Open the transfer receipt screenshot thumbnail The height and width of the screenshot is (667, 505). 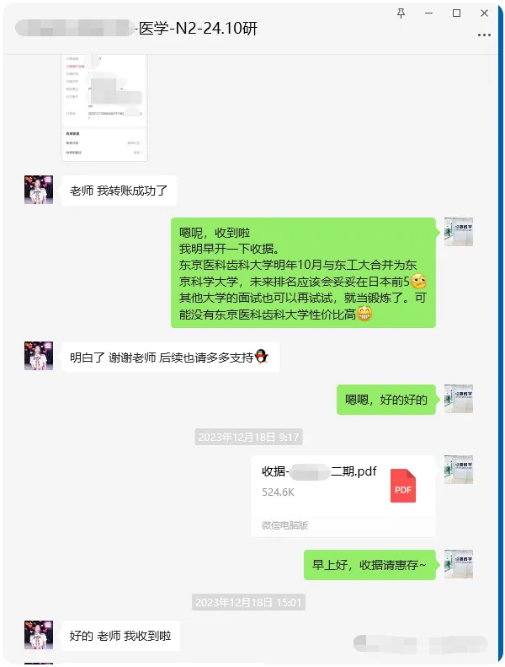click(104, 107)
